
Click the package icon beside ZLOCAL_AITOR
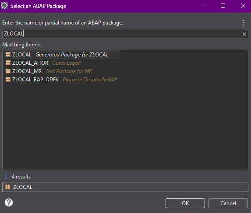[x=8, y=63]
